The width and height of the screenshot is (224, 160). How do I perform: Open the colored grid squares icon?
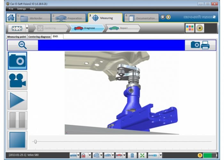pyautogui.click(x=190, y=28)
